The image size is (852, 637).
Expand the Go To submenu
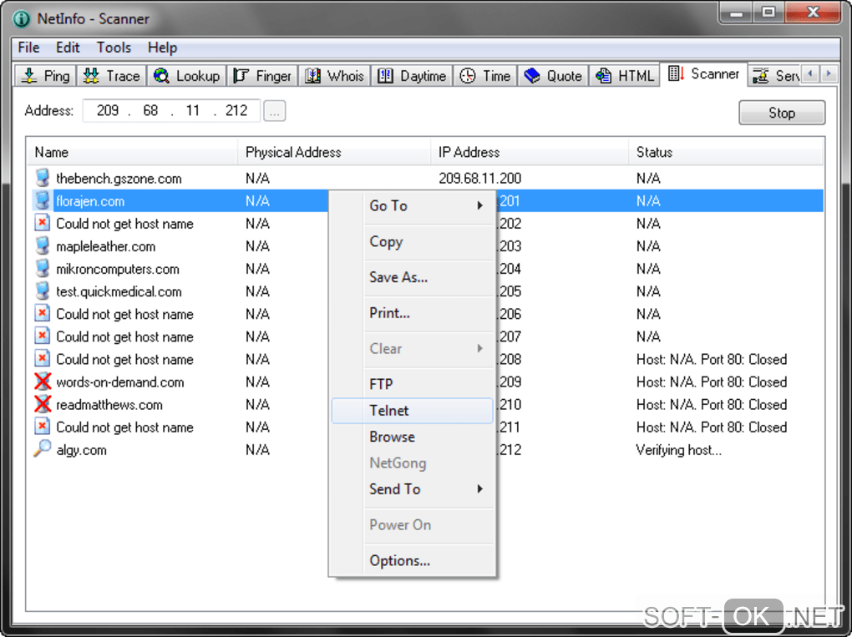pyautogui.click(x=413, y=206)
